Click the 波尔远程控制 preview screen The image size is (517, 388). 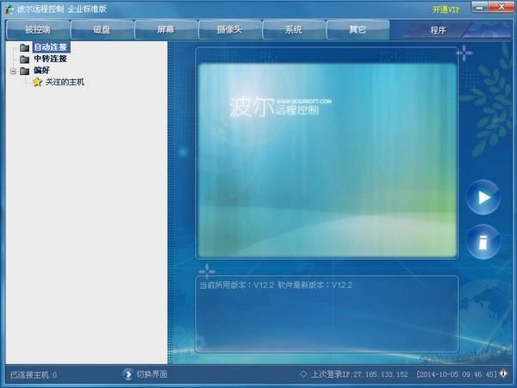[327, 160]
